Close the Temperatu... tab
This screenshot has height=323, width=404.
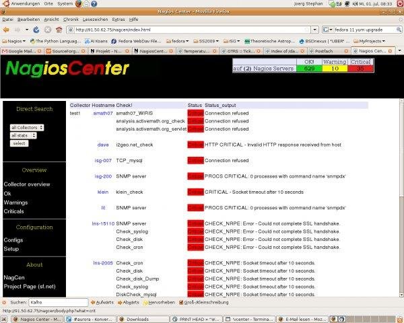214,51
